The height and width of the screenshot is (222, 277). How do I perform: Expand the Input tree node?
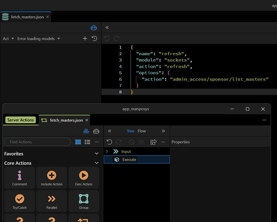tap(107, 152)
